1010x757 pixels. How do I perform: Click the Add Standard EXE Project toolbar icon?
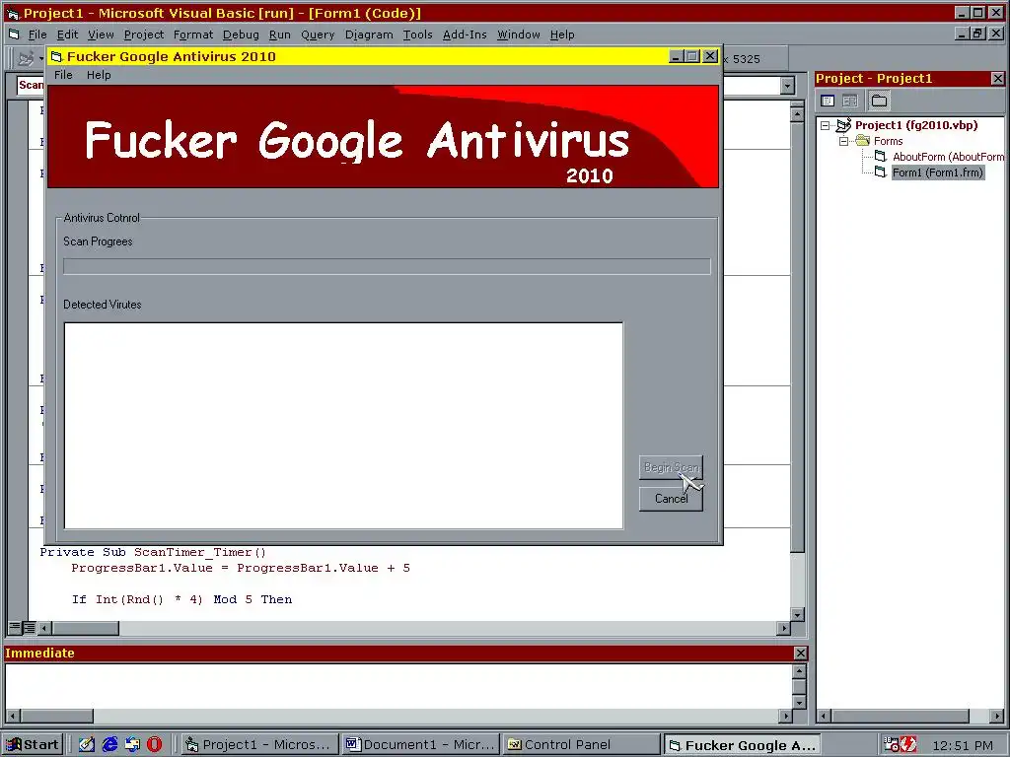click(x=26, y=58)
